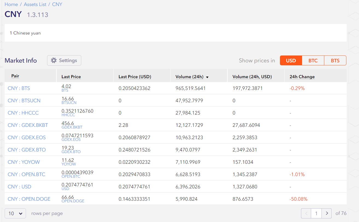Open the CNY : OPEN.DOGE pair
The width and height of the screenshot is (359, 222).
(x=29, y=199)
